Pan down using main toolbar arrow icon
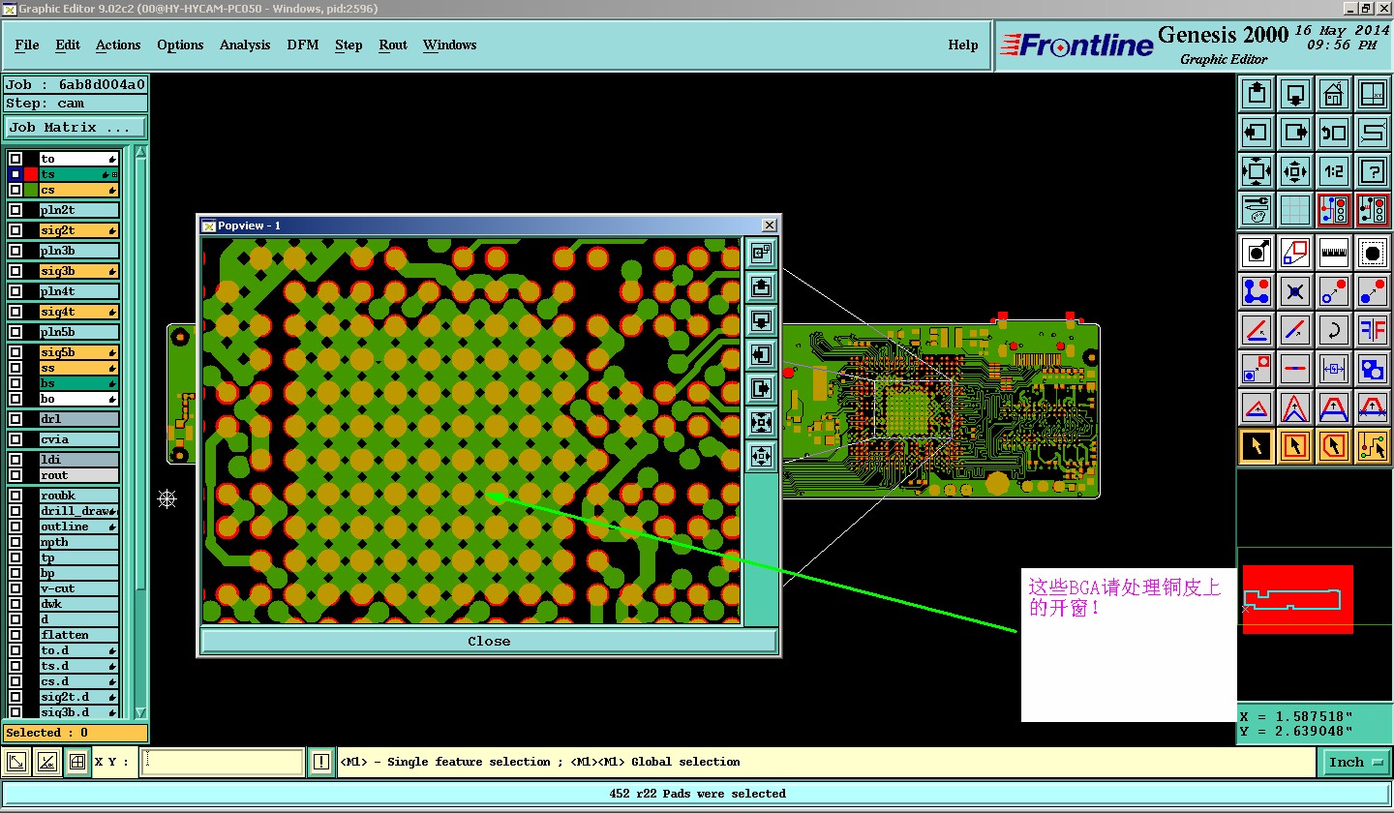The image size is (1394, 813). point(1295,94)
